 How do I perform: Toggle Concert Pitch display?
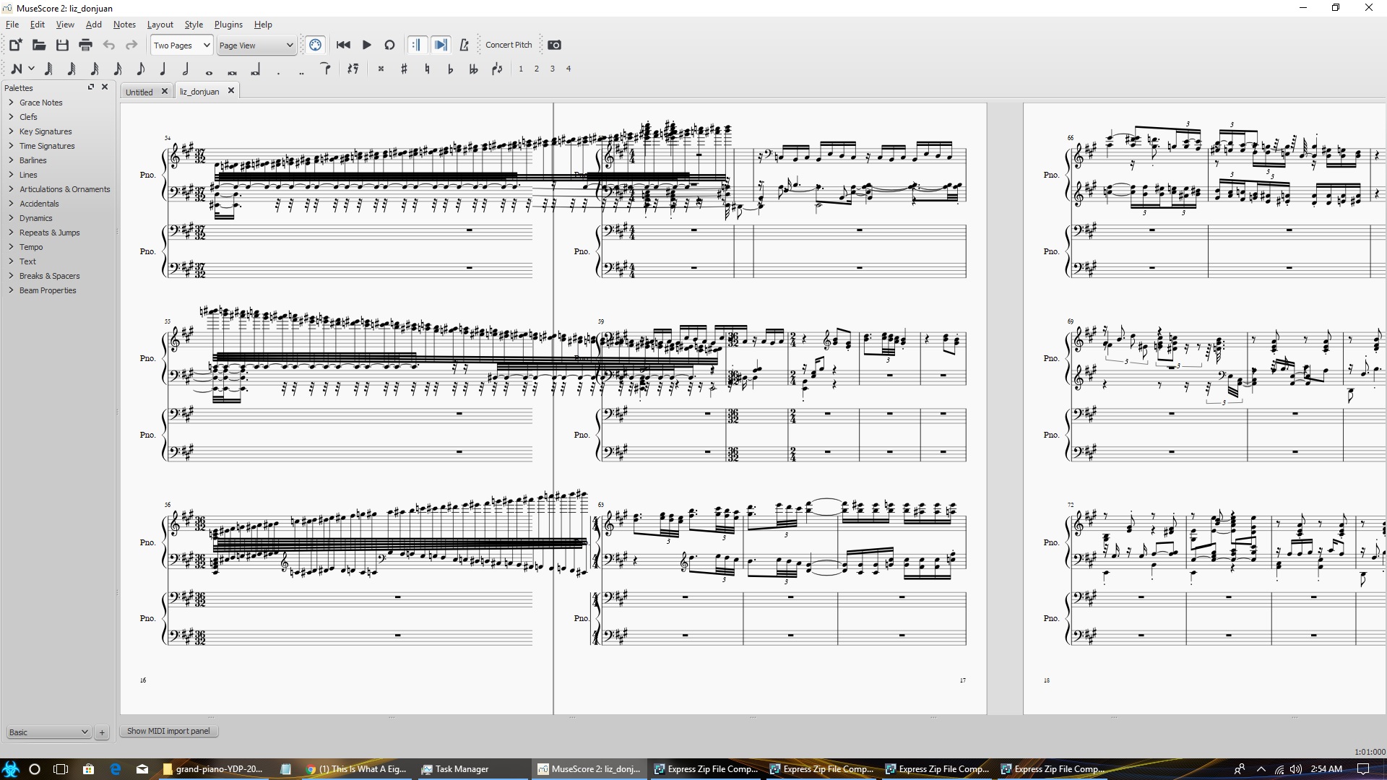pyautogui.click(x=509, y=45)
